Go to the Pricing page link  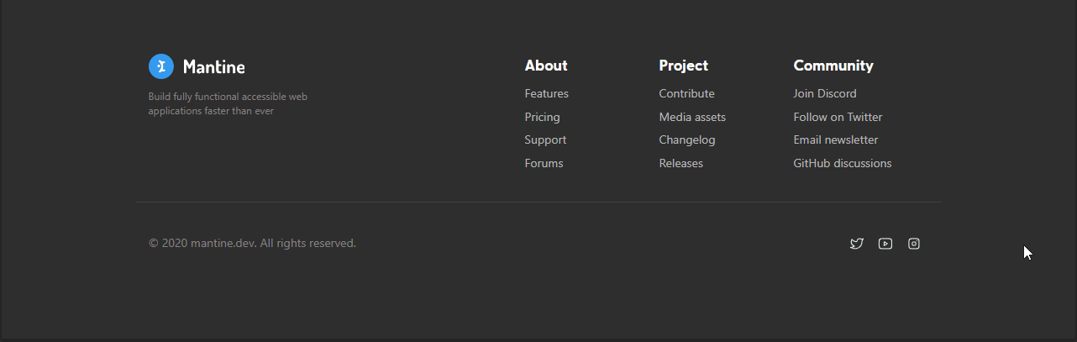pos(543,117)
